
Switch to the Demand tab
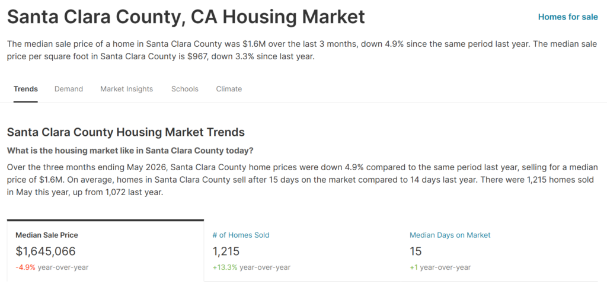pyautogui.click(x=69, y=89)
